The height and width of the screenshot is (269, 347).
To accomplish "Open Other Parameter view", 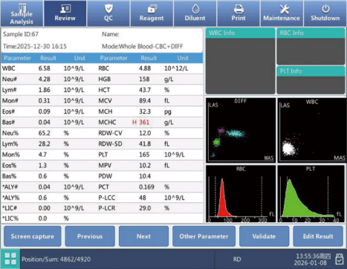I will click(x=204, y=236).
